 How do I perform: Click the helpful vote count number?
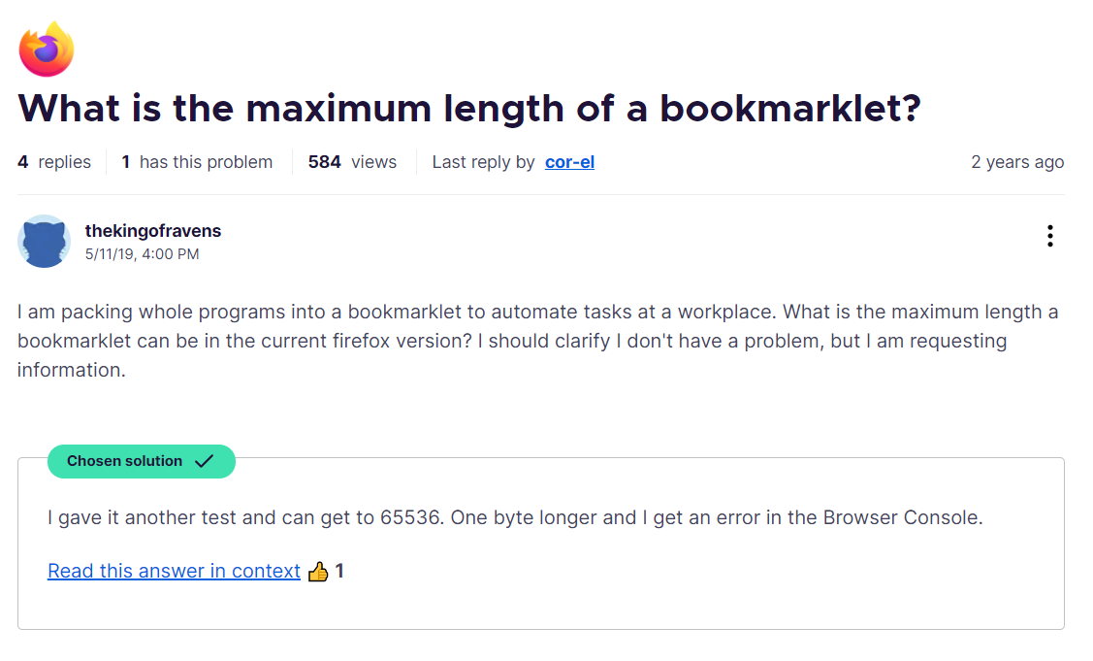[339, 571]
